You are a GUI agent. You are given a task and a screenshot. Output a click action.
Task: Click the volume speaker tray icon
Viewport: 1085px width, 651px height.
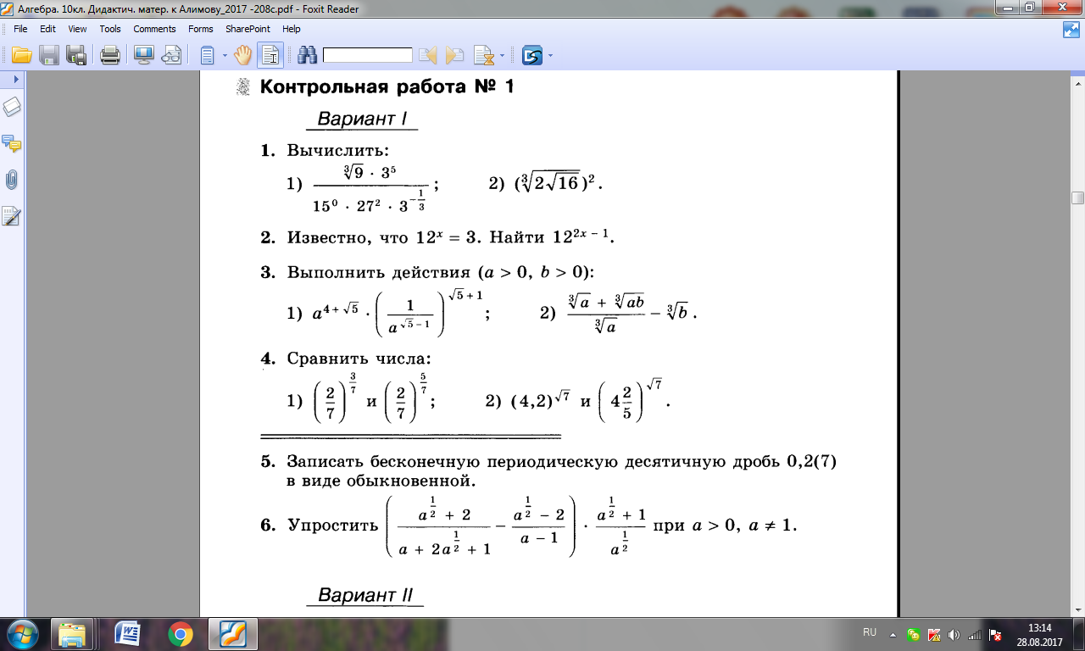tap(954, 635)
